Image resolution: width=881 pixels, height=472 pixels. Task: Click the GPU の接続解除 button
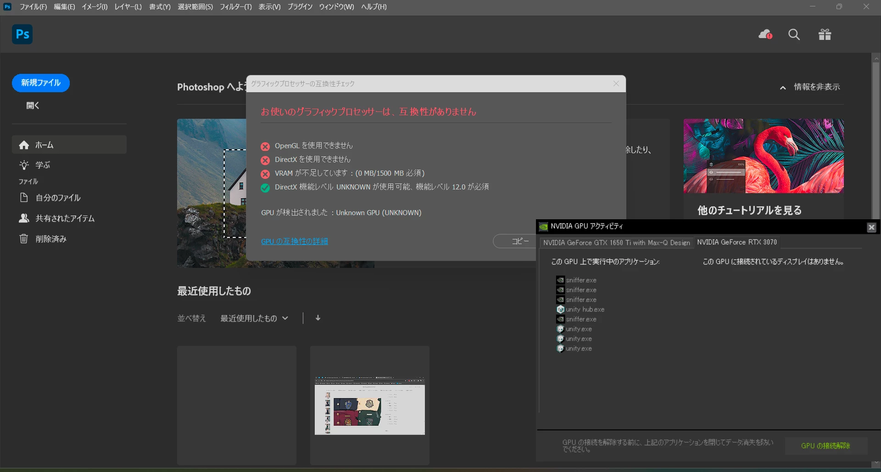(x=826, y=446)
